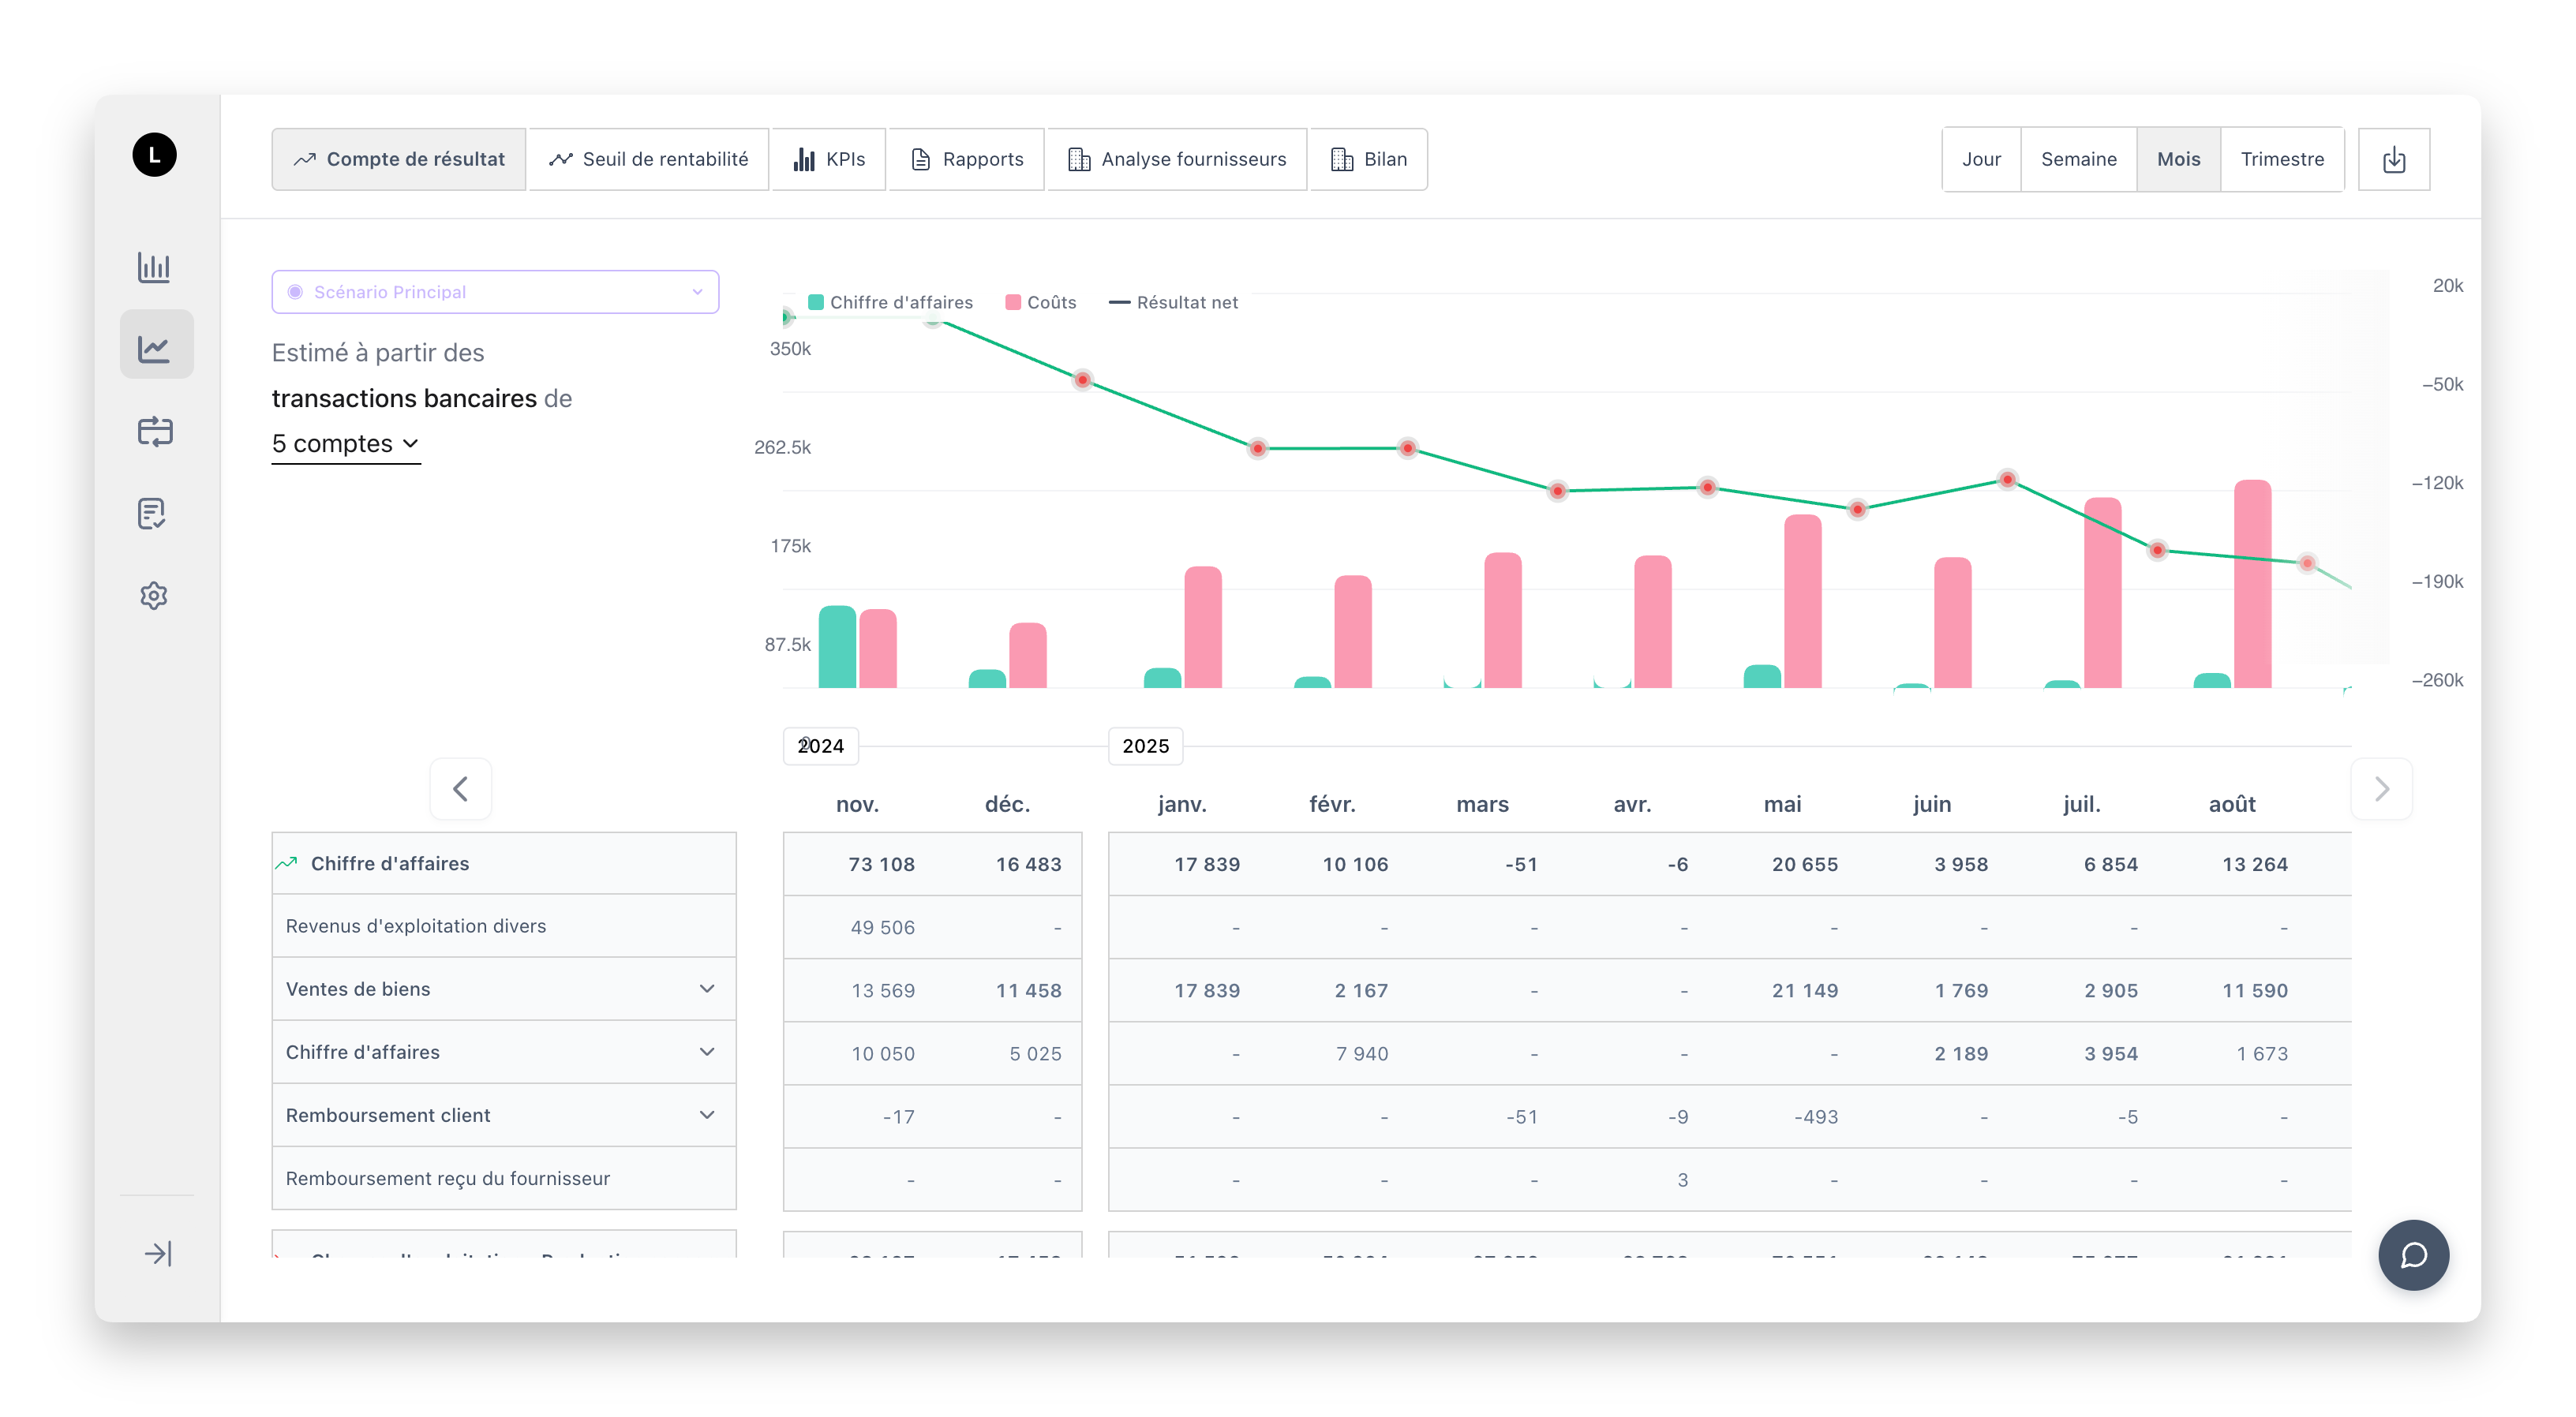Select the forecast line chart icon in sidebar
The image size is (2576, 1417).
(155, 344)
